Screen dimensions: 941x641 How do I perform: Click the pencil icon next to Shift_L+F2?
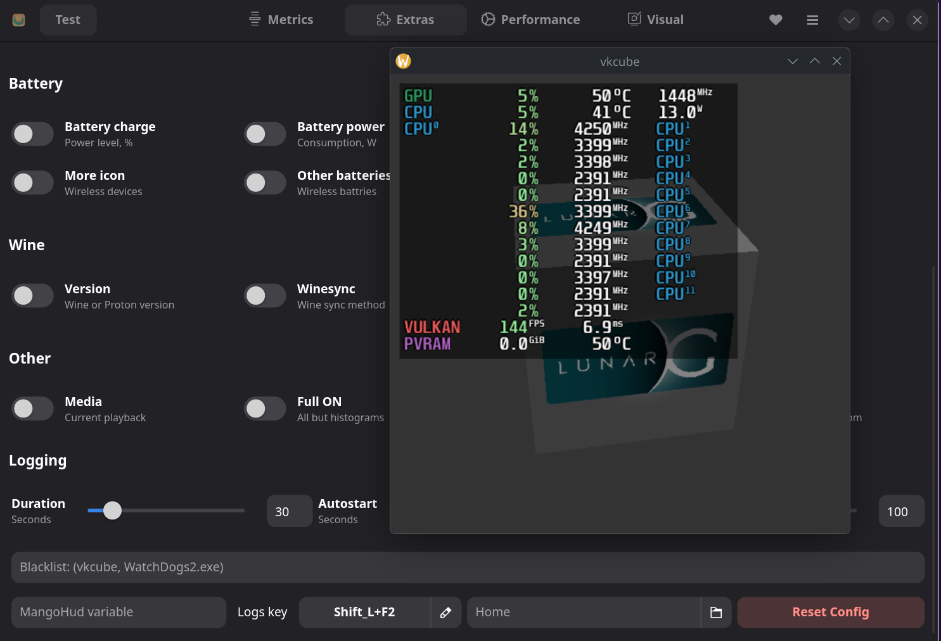(445, 612)
